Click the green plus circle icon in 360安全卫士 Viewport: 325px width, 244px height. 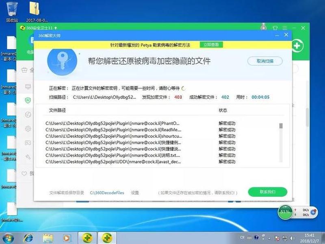297,46
